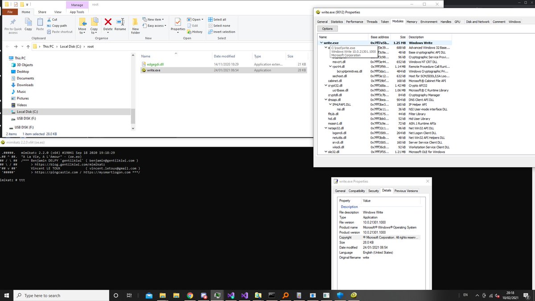535x301 pixels.
Task: Open Compatibility tab in file Properties
Action: point(357,191)
